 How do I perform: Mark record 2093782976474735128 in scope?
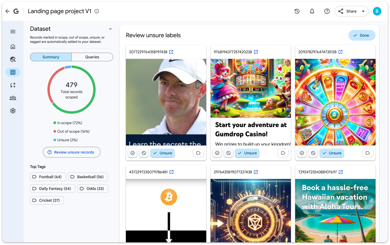(x=302, y=153)
